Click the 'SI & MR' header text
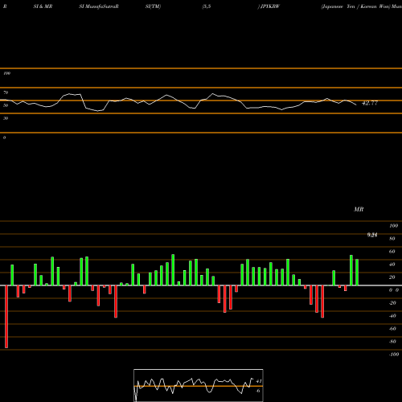The image size is (402, 402). [x=43, y=6]
